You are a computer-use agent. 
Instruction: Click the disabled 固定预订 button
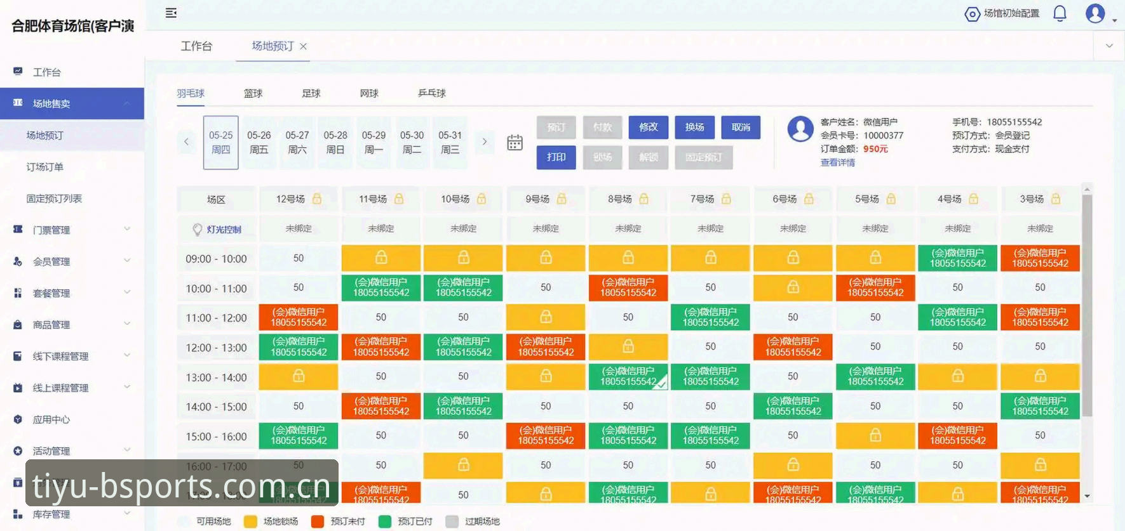704,157
